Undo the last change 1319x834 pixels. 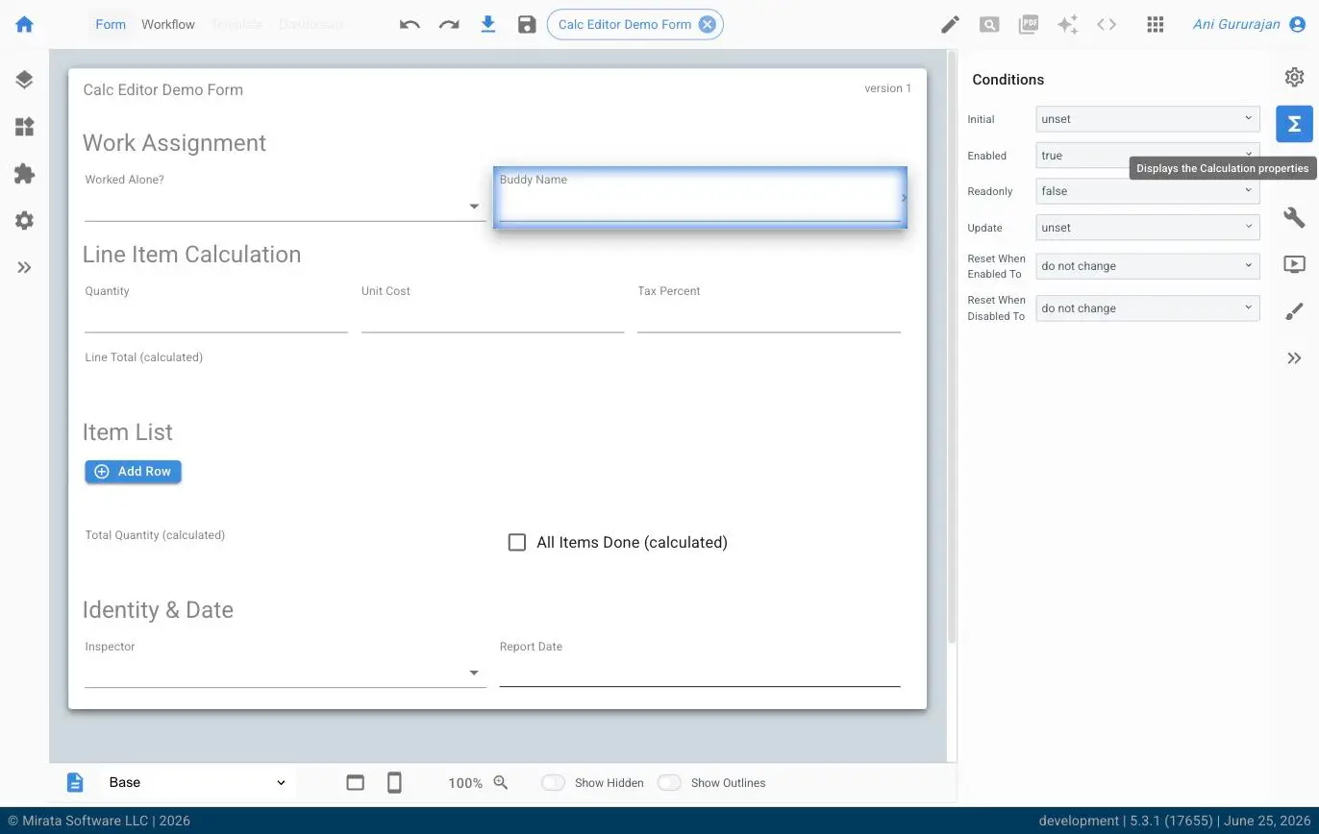pos(410,24)
